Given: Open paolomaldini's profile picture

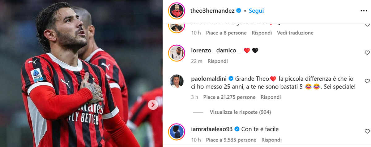Looking at the screenshot, I should (177, 81).
